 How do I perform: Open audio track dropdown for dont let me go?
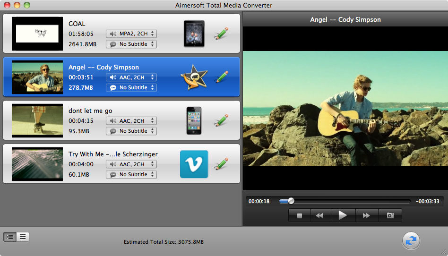point(131,120)
